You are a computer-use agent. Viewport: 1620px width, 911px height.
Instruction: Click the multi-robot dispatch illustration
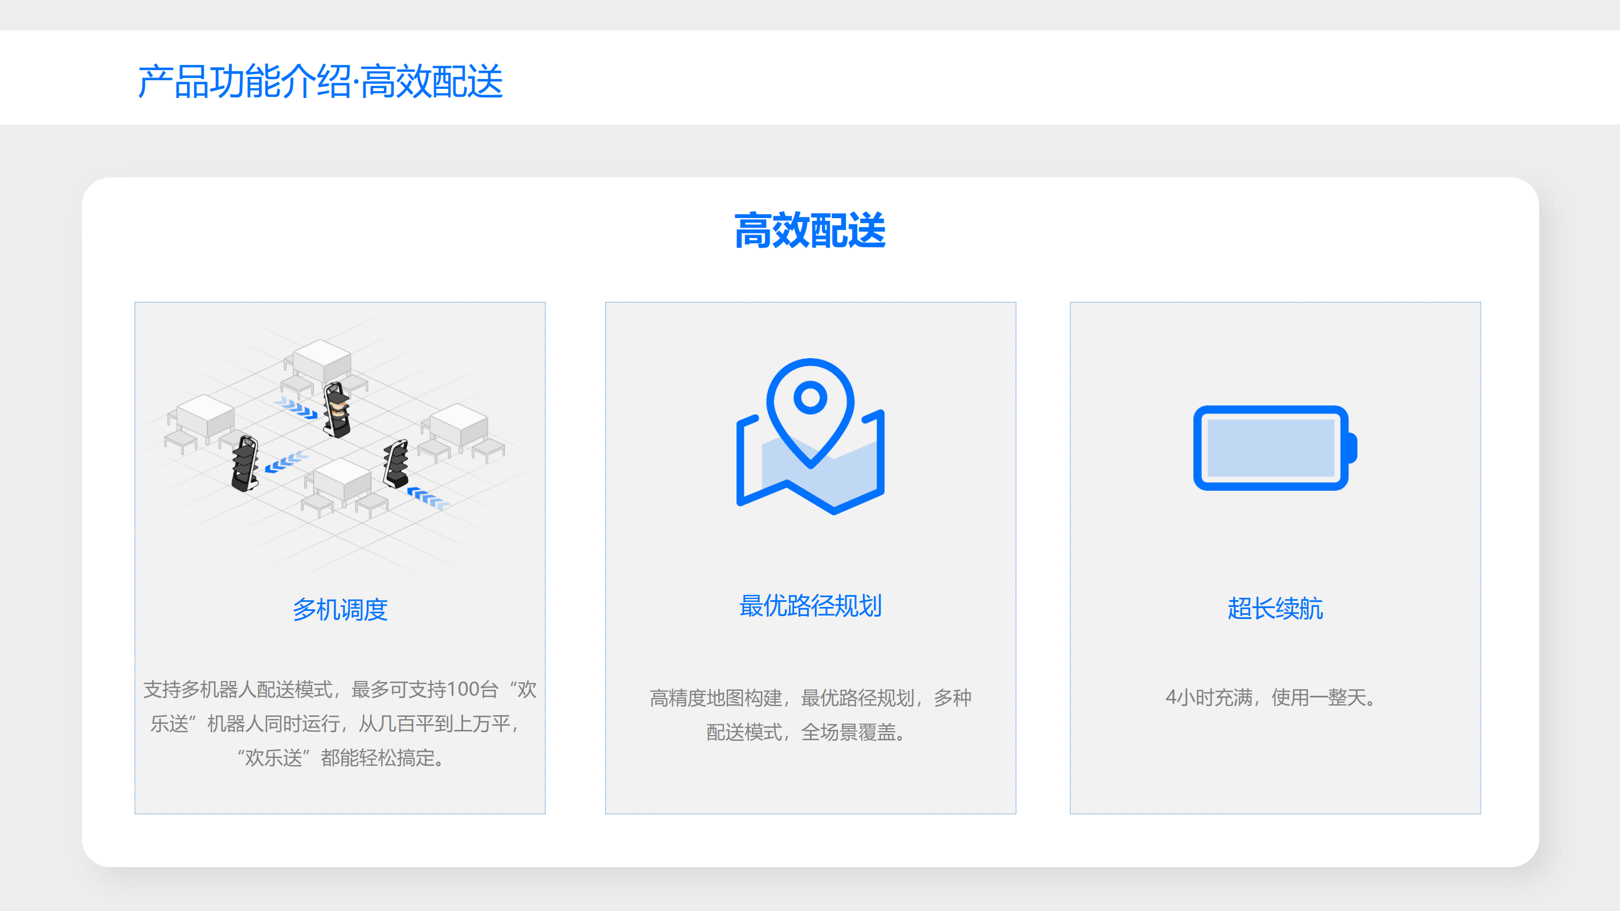click(x=339, y=440)
